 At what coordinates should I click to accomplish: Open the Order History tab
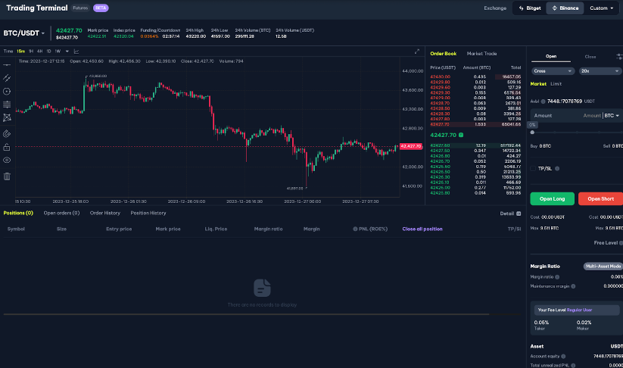coord(105,213)
